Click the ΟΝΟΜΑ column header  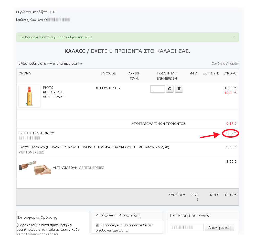point(25,73)
